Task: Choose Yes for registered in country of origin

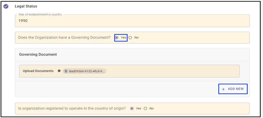Action: point(132,109)
